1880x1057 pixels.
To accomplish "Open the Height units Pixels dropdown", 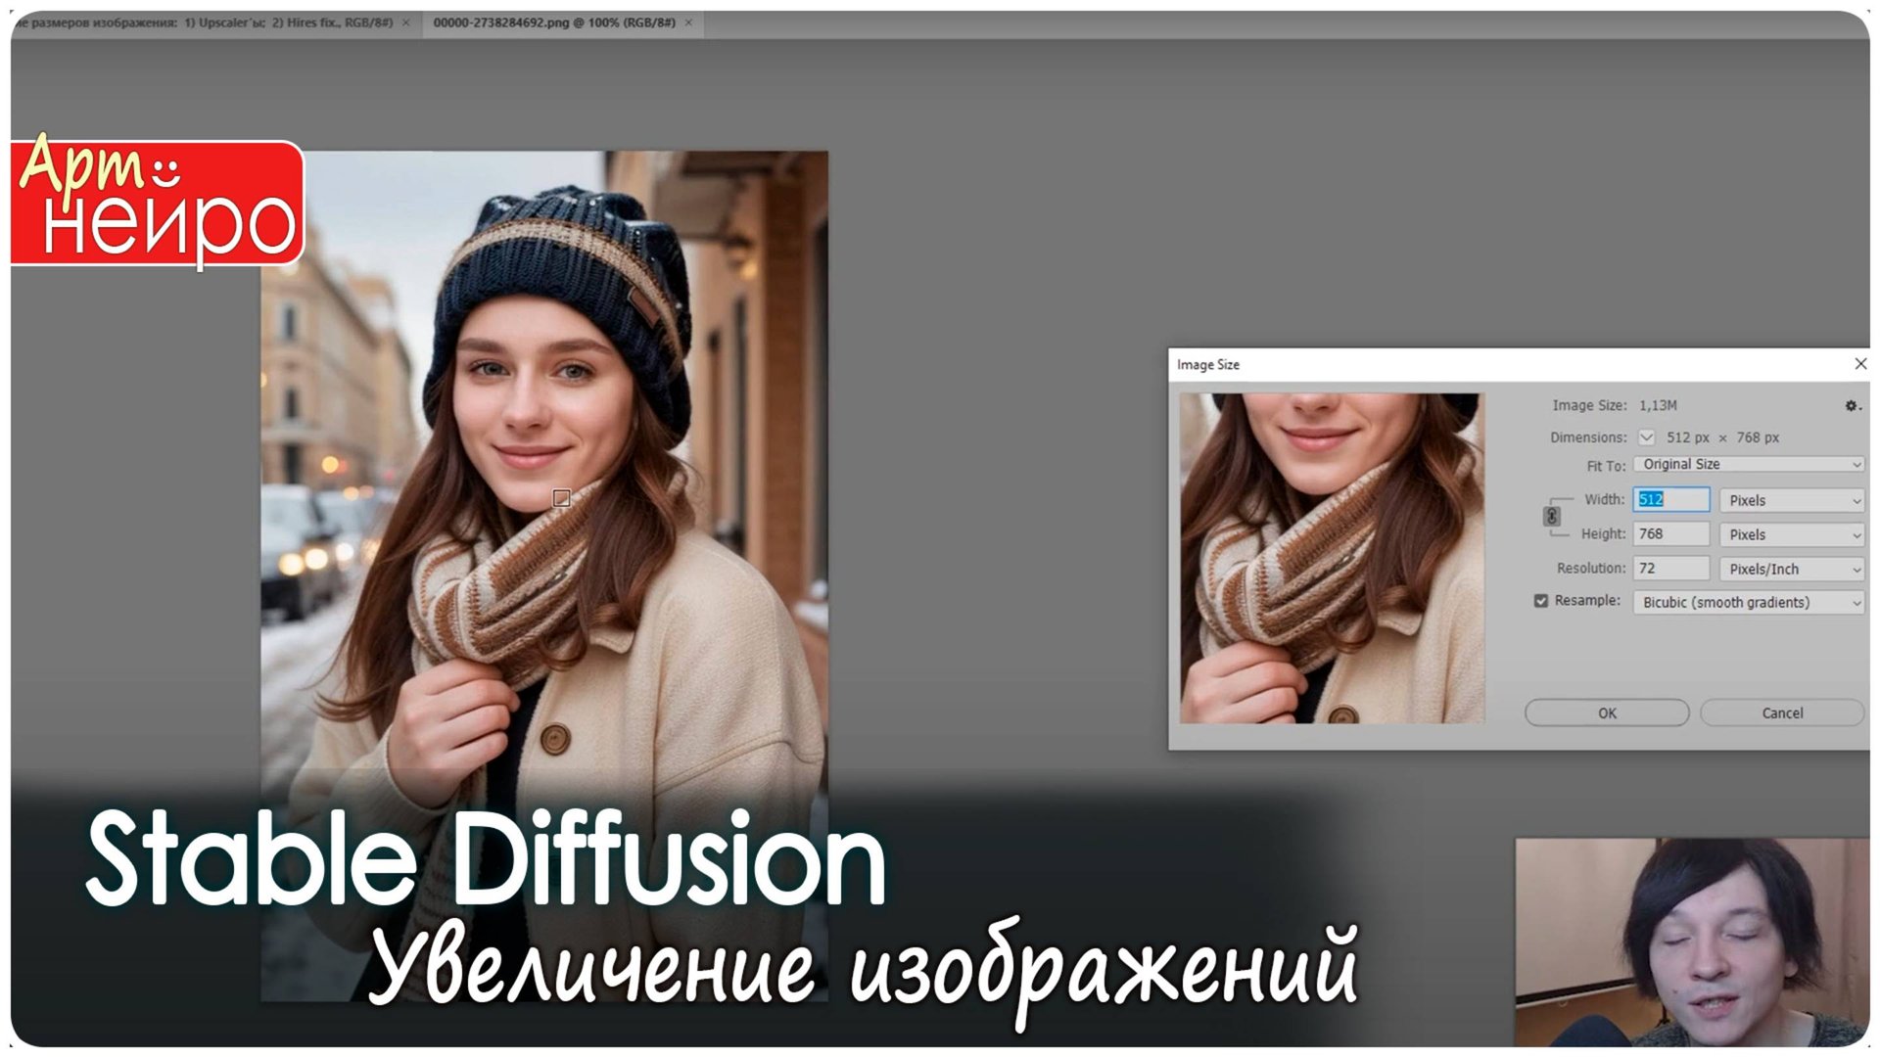I will (x=1790, y=534).
